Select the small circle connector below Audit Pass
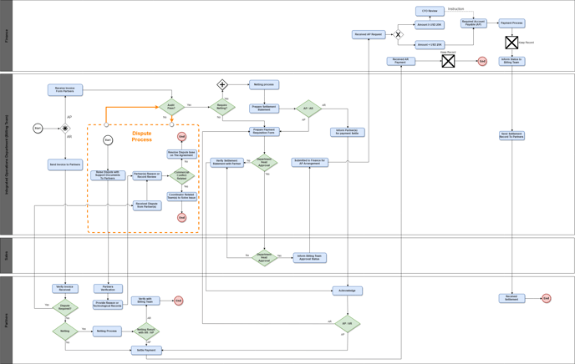 [x=171, y=125]
